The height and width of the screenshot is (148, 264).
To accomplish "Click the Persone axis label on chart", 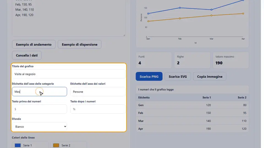I will (141, 18).
